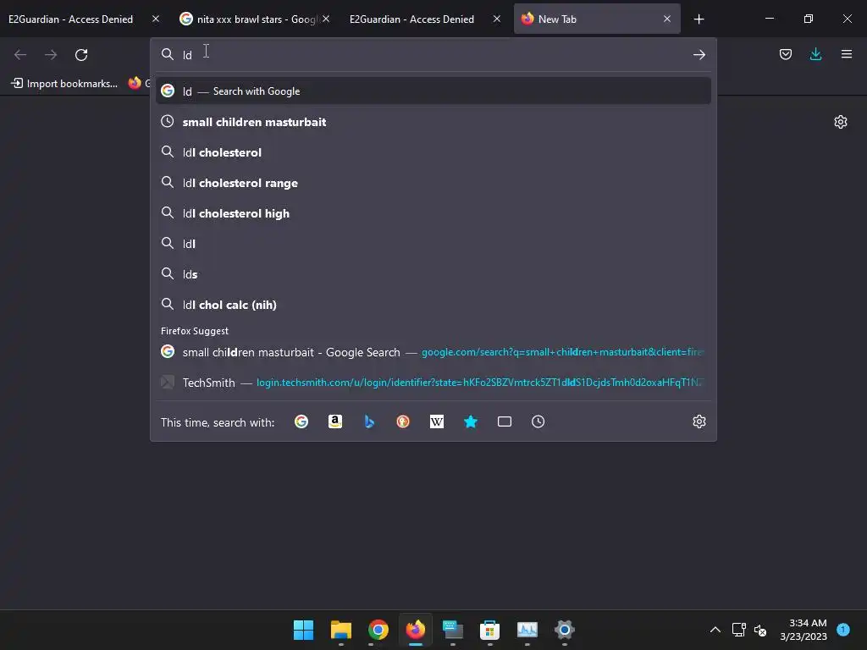Select 'ld — Search with Google' row
Screen dimensions: 867x650
[433, 91]
